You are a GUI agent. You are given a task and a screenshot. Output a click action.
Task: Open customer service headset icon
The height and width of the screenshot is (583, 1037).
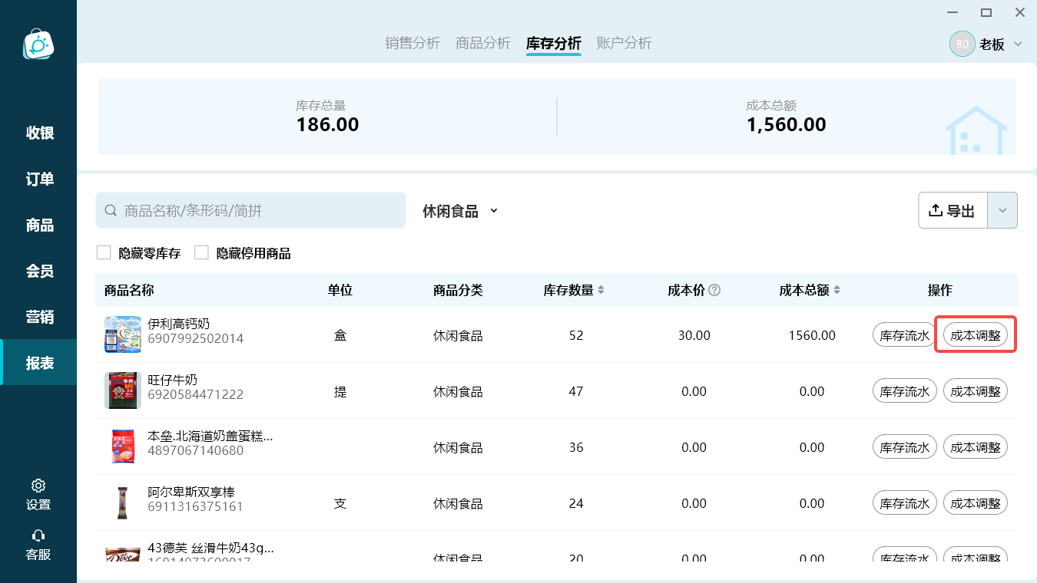click(38, 535)
